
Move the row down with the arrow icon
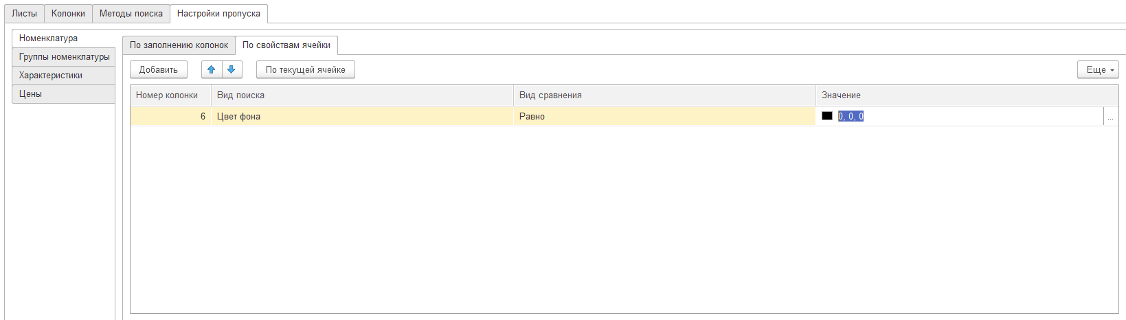tap(232, 69)
